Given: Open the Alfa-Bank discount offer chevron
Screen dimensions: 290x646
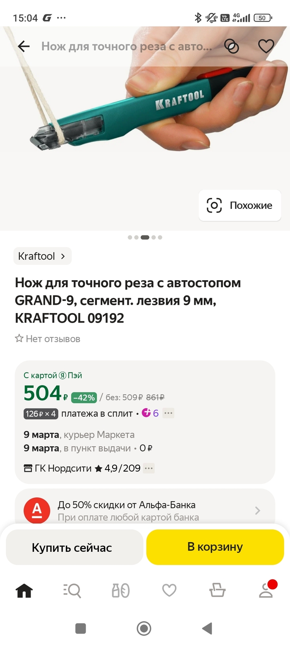Looking at the screenshot, I should click(258, 511).
